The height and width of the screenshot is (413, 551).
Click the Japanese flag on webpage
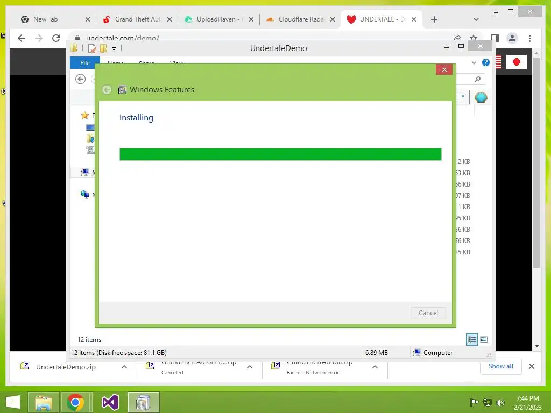(x=516, y=62)
